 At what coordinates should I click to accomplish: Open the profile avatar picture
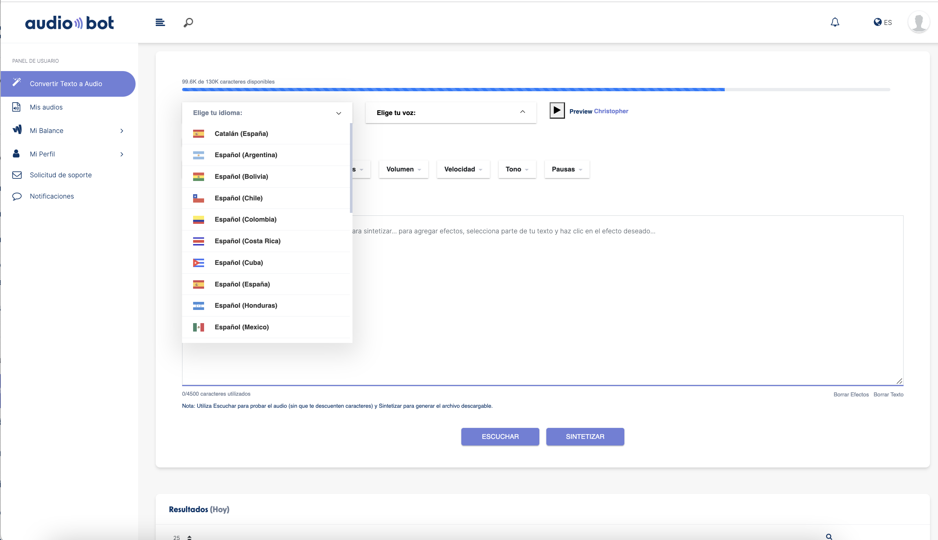click(919, 22)
